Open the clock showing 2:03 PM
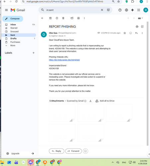Screen dimensions: 150x166 pyautogui.click(x=143, y=162)
